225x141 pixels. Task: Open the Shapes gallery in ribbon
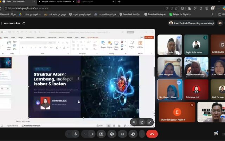(x=103, y=45)
